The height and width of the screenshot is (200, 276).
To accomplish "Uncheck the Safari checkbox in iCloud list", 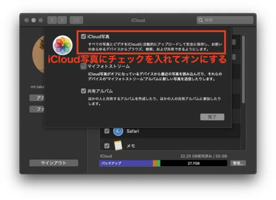I will pyautogui.click(x=107, y=131).
